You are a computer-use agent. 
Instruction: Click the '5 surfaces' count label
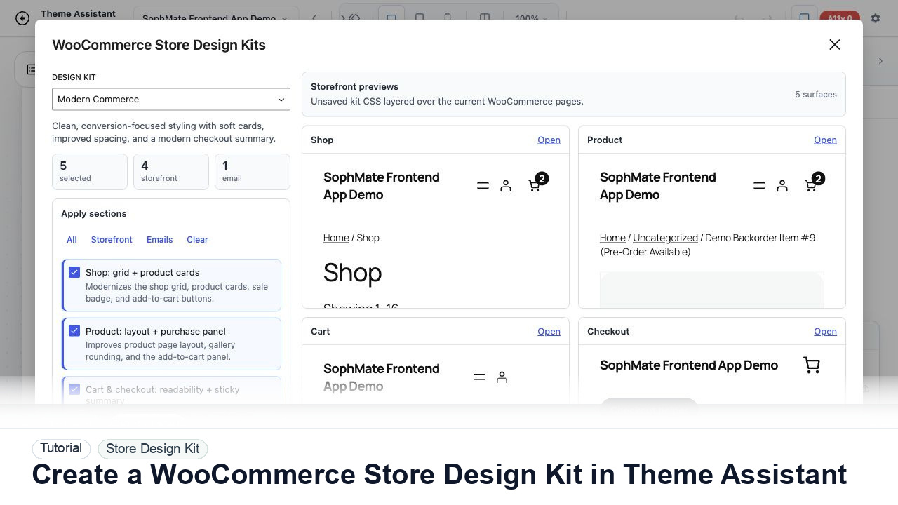pos(816,95)
